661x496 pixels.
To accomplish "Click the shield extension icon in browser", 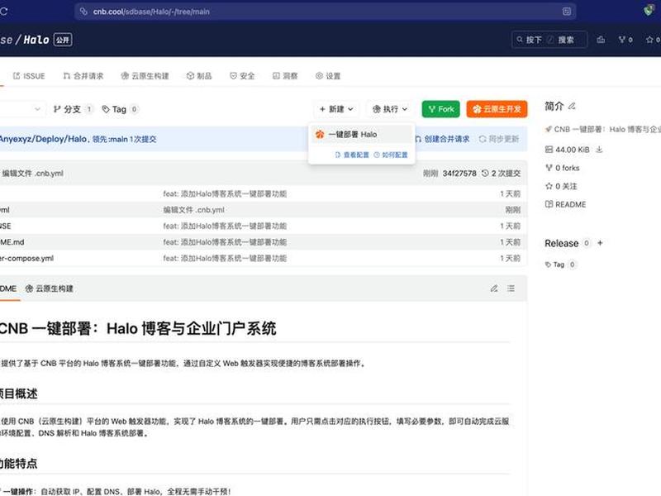I will [649, 11].
